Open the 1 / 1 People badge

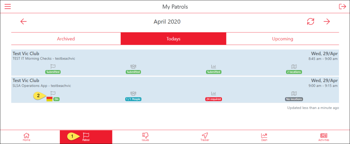click(x=133, y=99)
